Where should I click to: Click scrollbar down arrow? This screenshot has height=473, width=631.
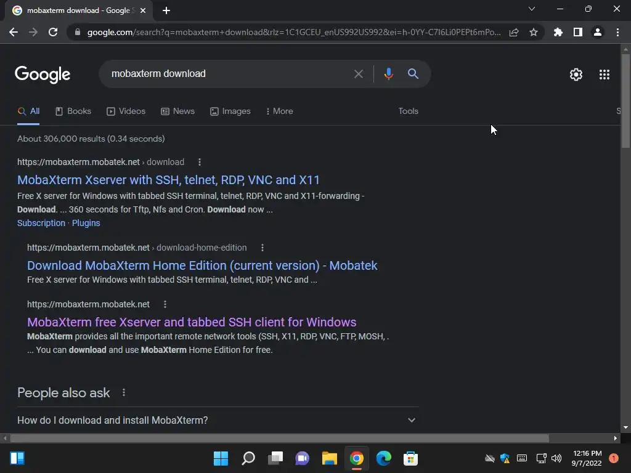[x=625, y=427]
